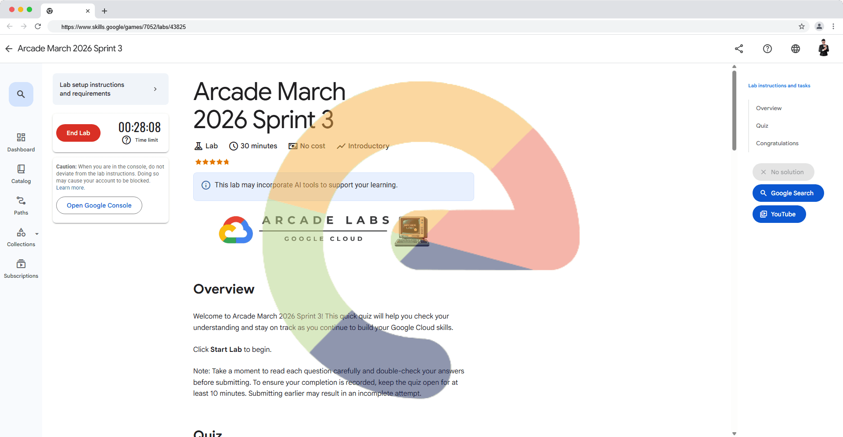This screenshot has height=437, width=843.
Task: Open Catalog from the sidebar
Action: pyautogui.click(x=21, y=174)
